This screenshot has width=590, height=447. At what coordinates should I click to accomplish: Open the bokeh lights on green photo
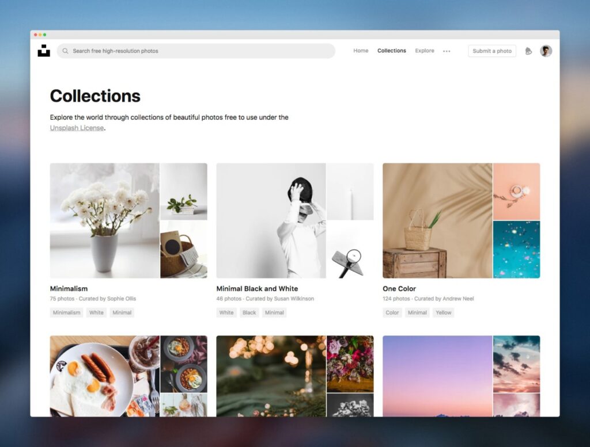[271, 376]
